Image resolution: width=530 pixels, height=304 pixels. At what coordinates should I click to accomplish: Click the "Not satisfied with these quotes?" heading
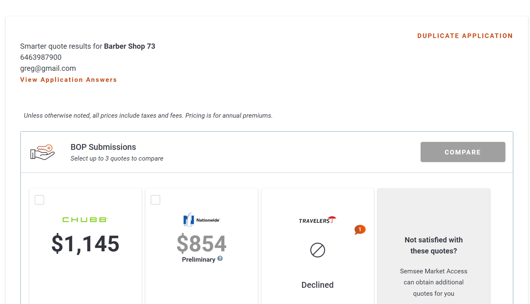pos(433,245)
